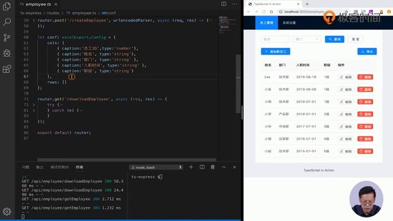Click the 入职时间 column header
The height and width of the screenshot is (221, 393).
click(x=303, y=65)
